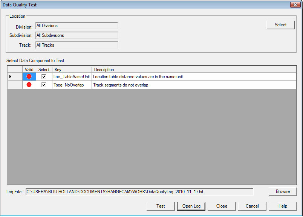Image resolution: width=303 pixels, height=217 pixels.
Task: Click the Track field
Action: click(x=77, y=45)
